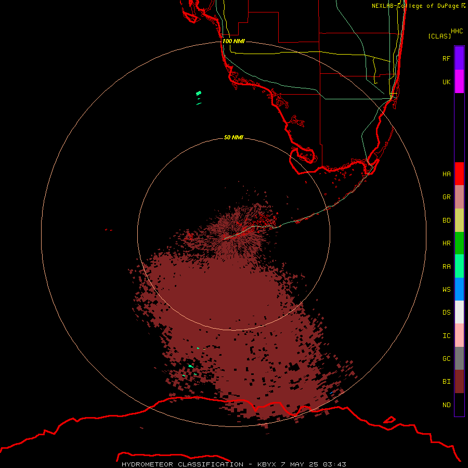The width and height of the screenshot is (468, 468).
Task: Click the IC light pink legend swatch
Action: [x=459, y=335]
